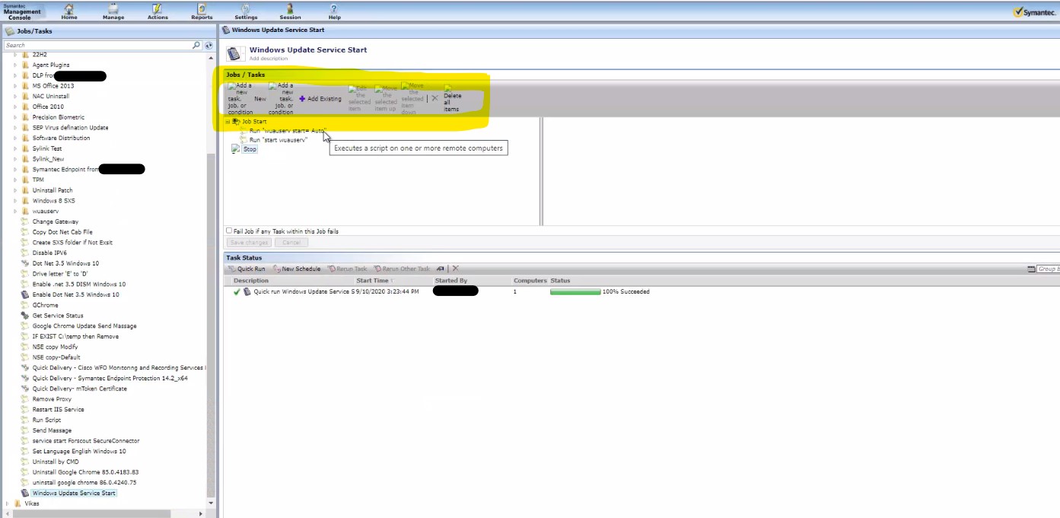The width and height of the screenshot is (1060, 518).
Task: Open the Home menu
Action: 69,11
